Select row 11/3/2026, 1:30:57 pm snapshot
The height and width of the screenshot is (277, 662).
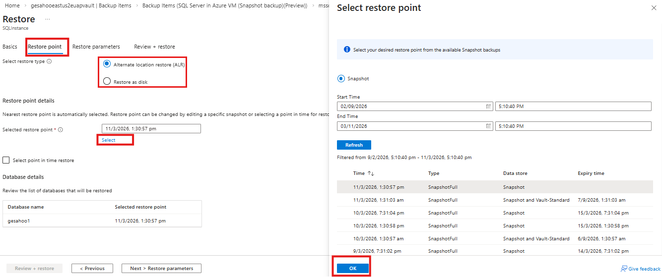click(495, 187)
